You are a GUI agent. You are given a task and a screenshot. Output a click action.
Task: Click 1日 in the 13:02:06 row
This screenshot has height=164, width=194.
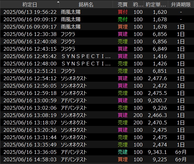(x=181, y=108)
